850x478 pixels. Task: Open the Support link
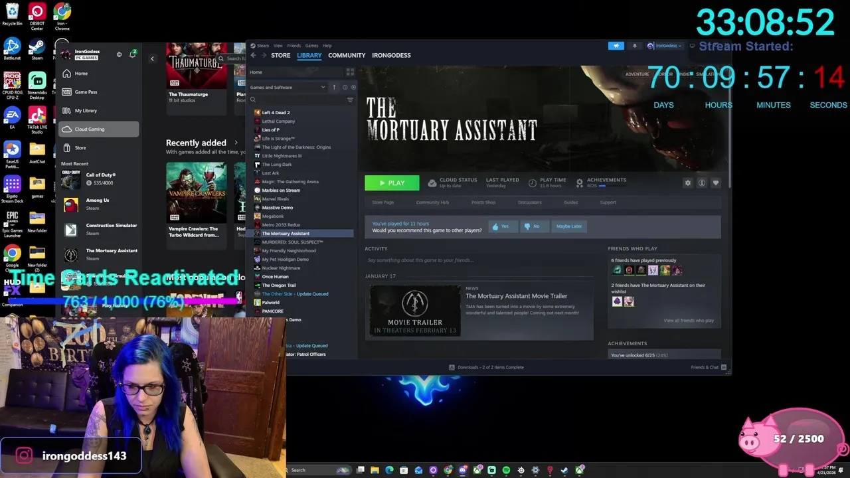608,202
